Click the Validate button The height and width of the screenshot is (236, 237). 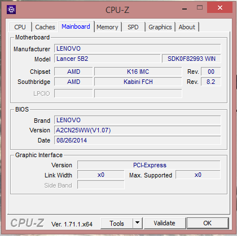[165, 223]
